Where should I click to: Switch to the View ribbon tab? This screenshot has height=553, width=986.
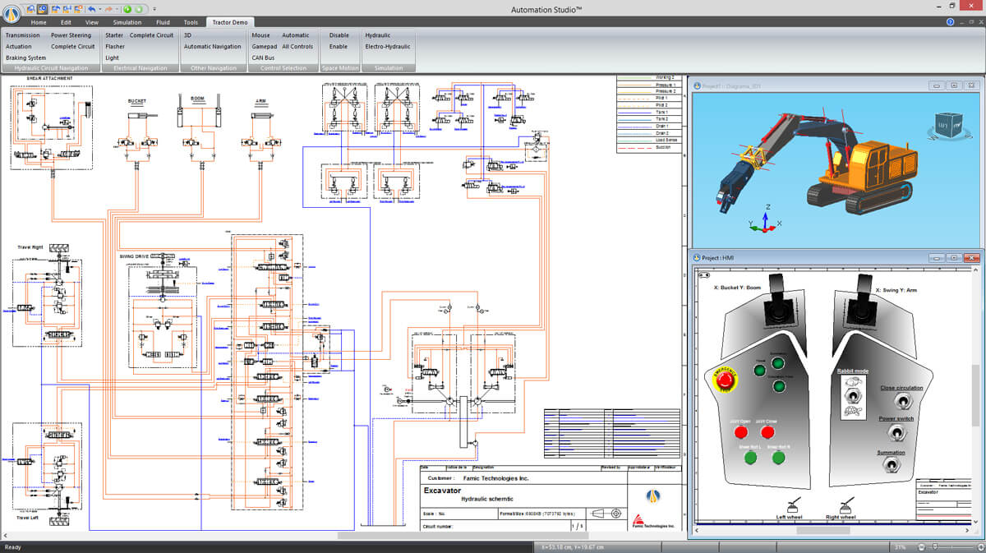pyautogui.click(x=92, y=22)
